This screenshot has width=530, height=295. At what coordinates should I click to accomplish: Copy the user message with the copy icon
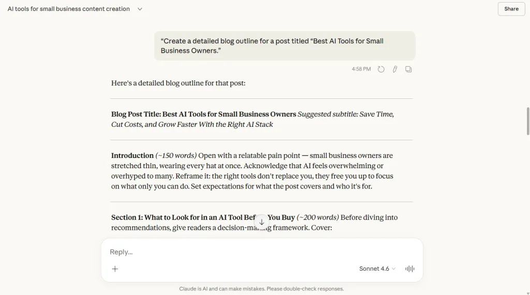408,69
